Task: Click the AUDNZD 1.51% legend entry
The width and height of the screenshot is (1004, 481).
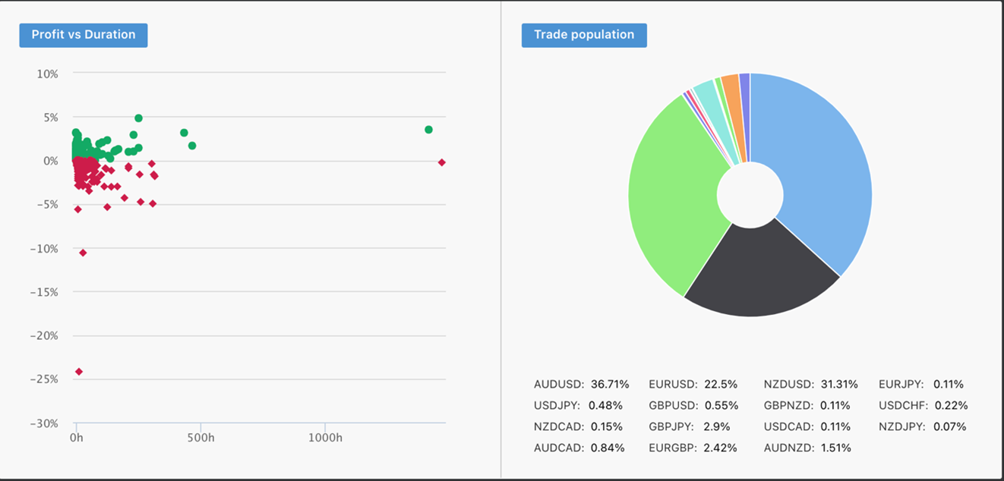Action: [807, 448]
